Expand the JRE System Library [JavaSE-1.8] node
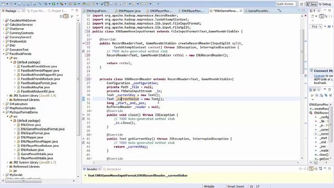This screenshot has height=188, width=334. click(7, 96)
